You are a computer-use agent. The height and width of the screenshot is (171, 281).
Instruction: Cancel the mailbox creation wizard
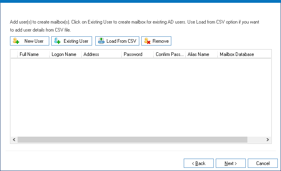pos(263,163)
